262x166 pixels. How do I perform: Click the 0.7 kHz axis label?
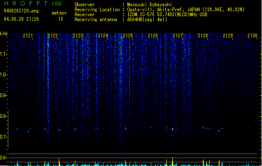[3, 137]
